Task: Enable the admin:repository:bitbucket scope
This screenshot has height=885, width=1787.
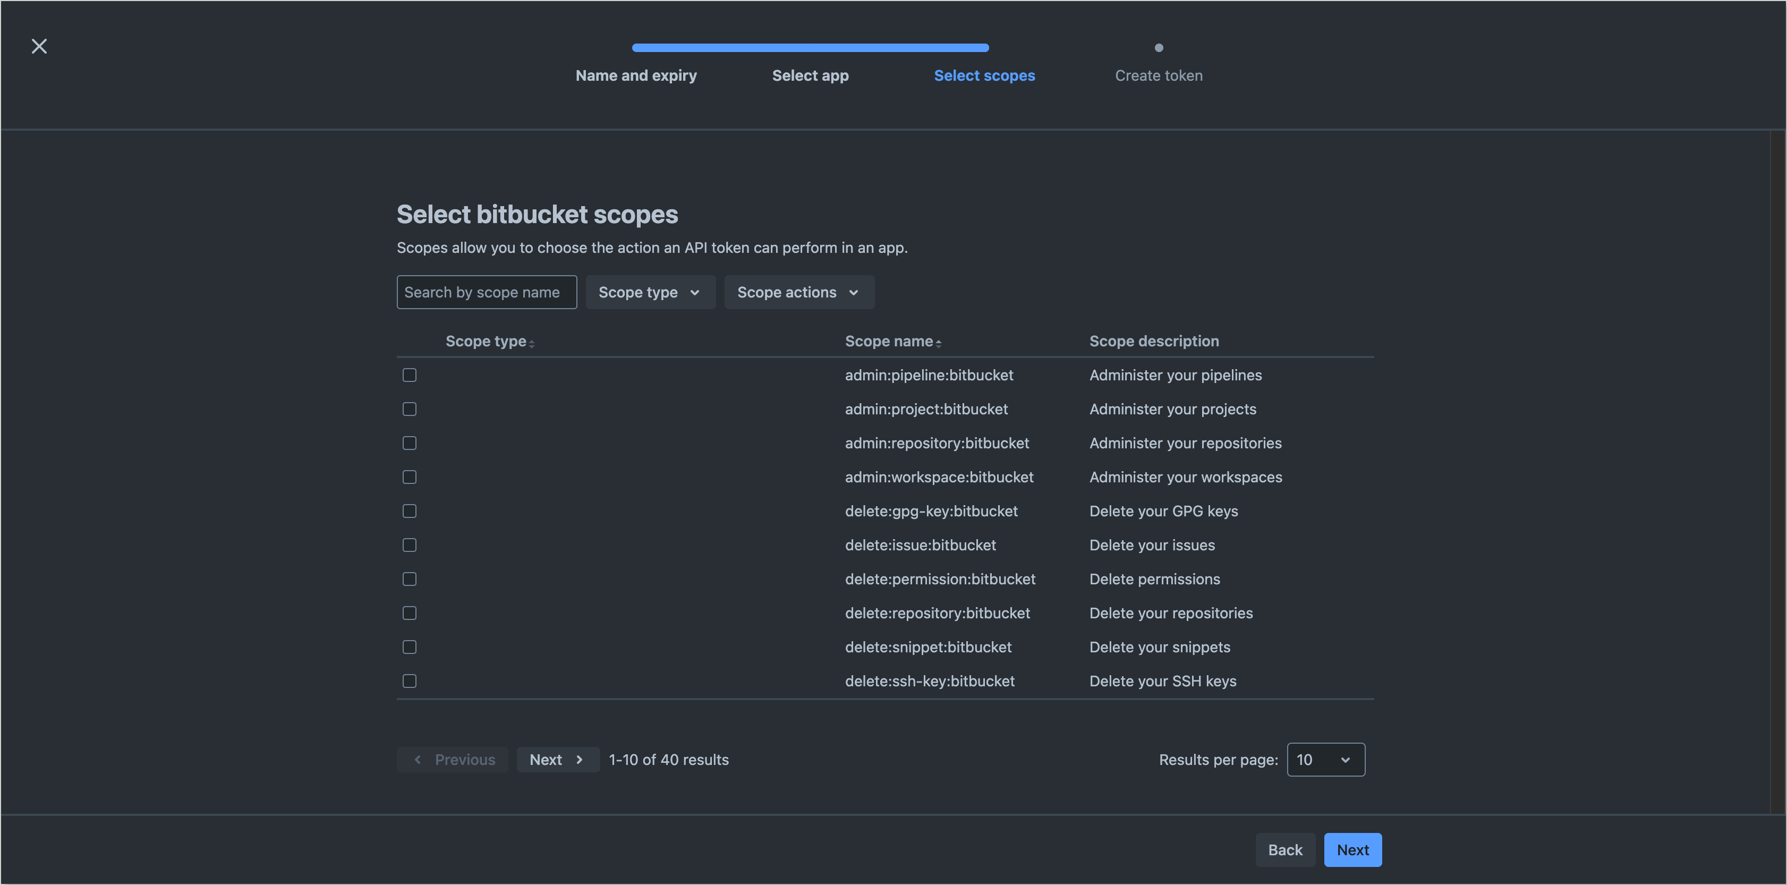Action: pyautogui.click(x=409, y=443)
